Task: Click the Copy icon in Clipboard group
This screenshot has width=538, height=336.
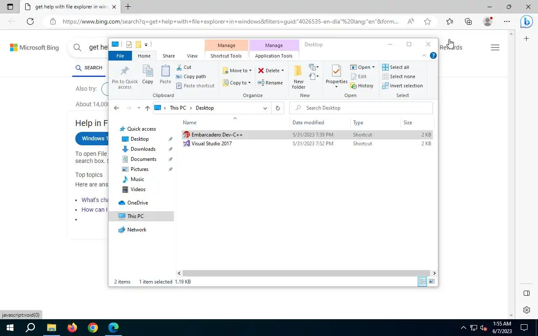Action: pyautogui.click(x=148, y=71)
